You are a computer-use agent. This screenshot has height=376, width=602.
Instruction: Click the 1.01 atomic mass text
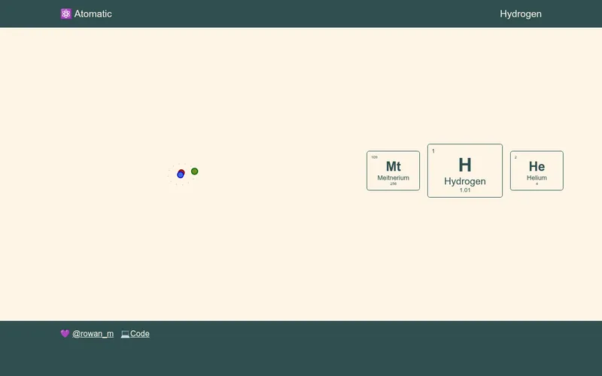coord(465,190)
